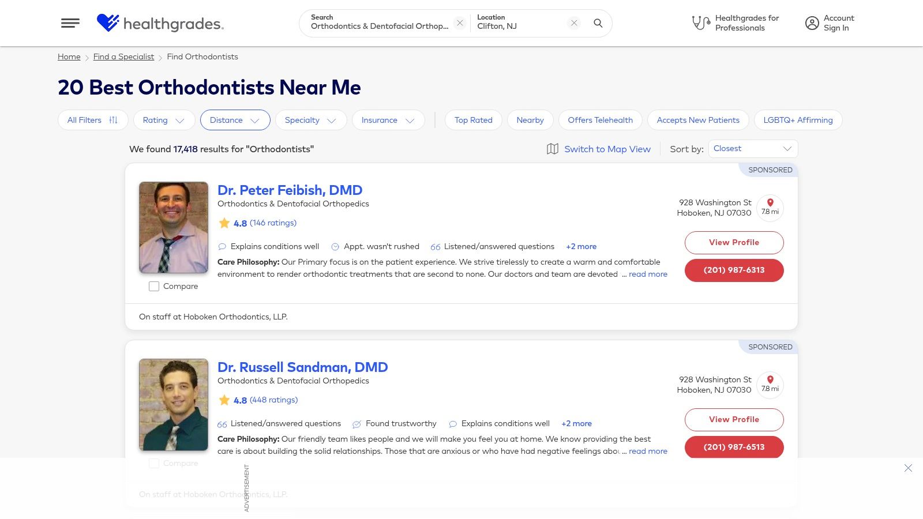Image resolution: width=923 pixels, height=519 pixels.
Task: Clear the Clifton, NJ location field
Action: [574, 23]
